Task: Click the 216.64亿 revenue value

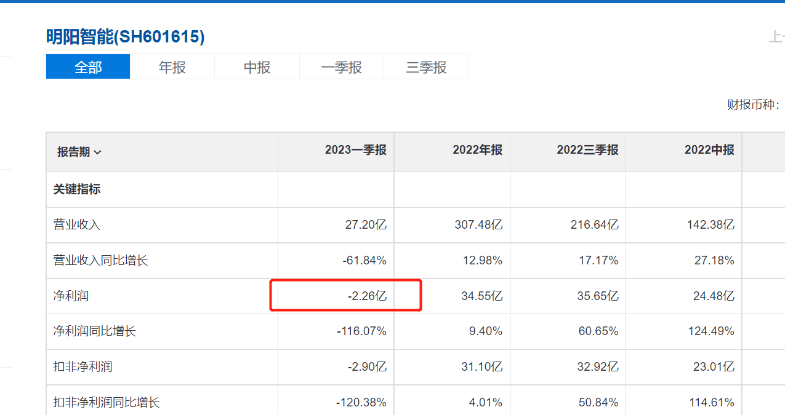Action: tap(595, 225)
